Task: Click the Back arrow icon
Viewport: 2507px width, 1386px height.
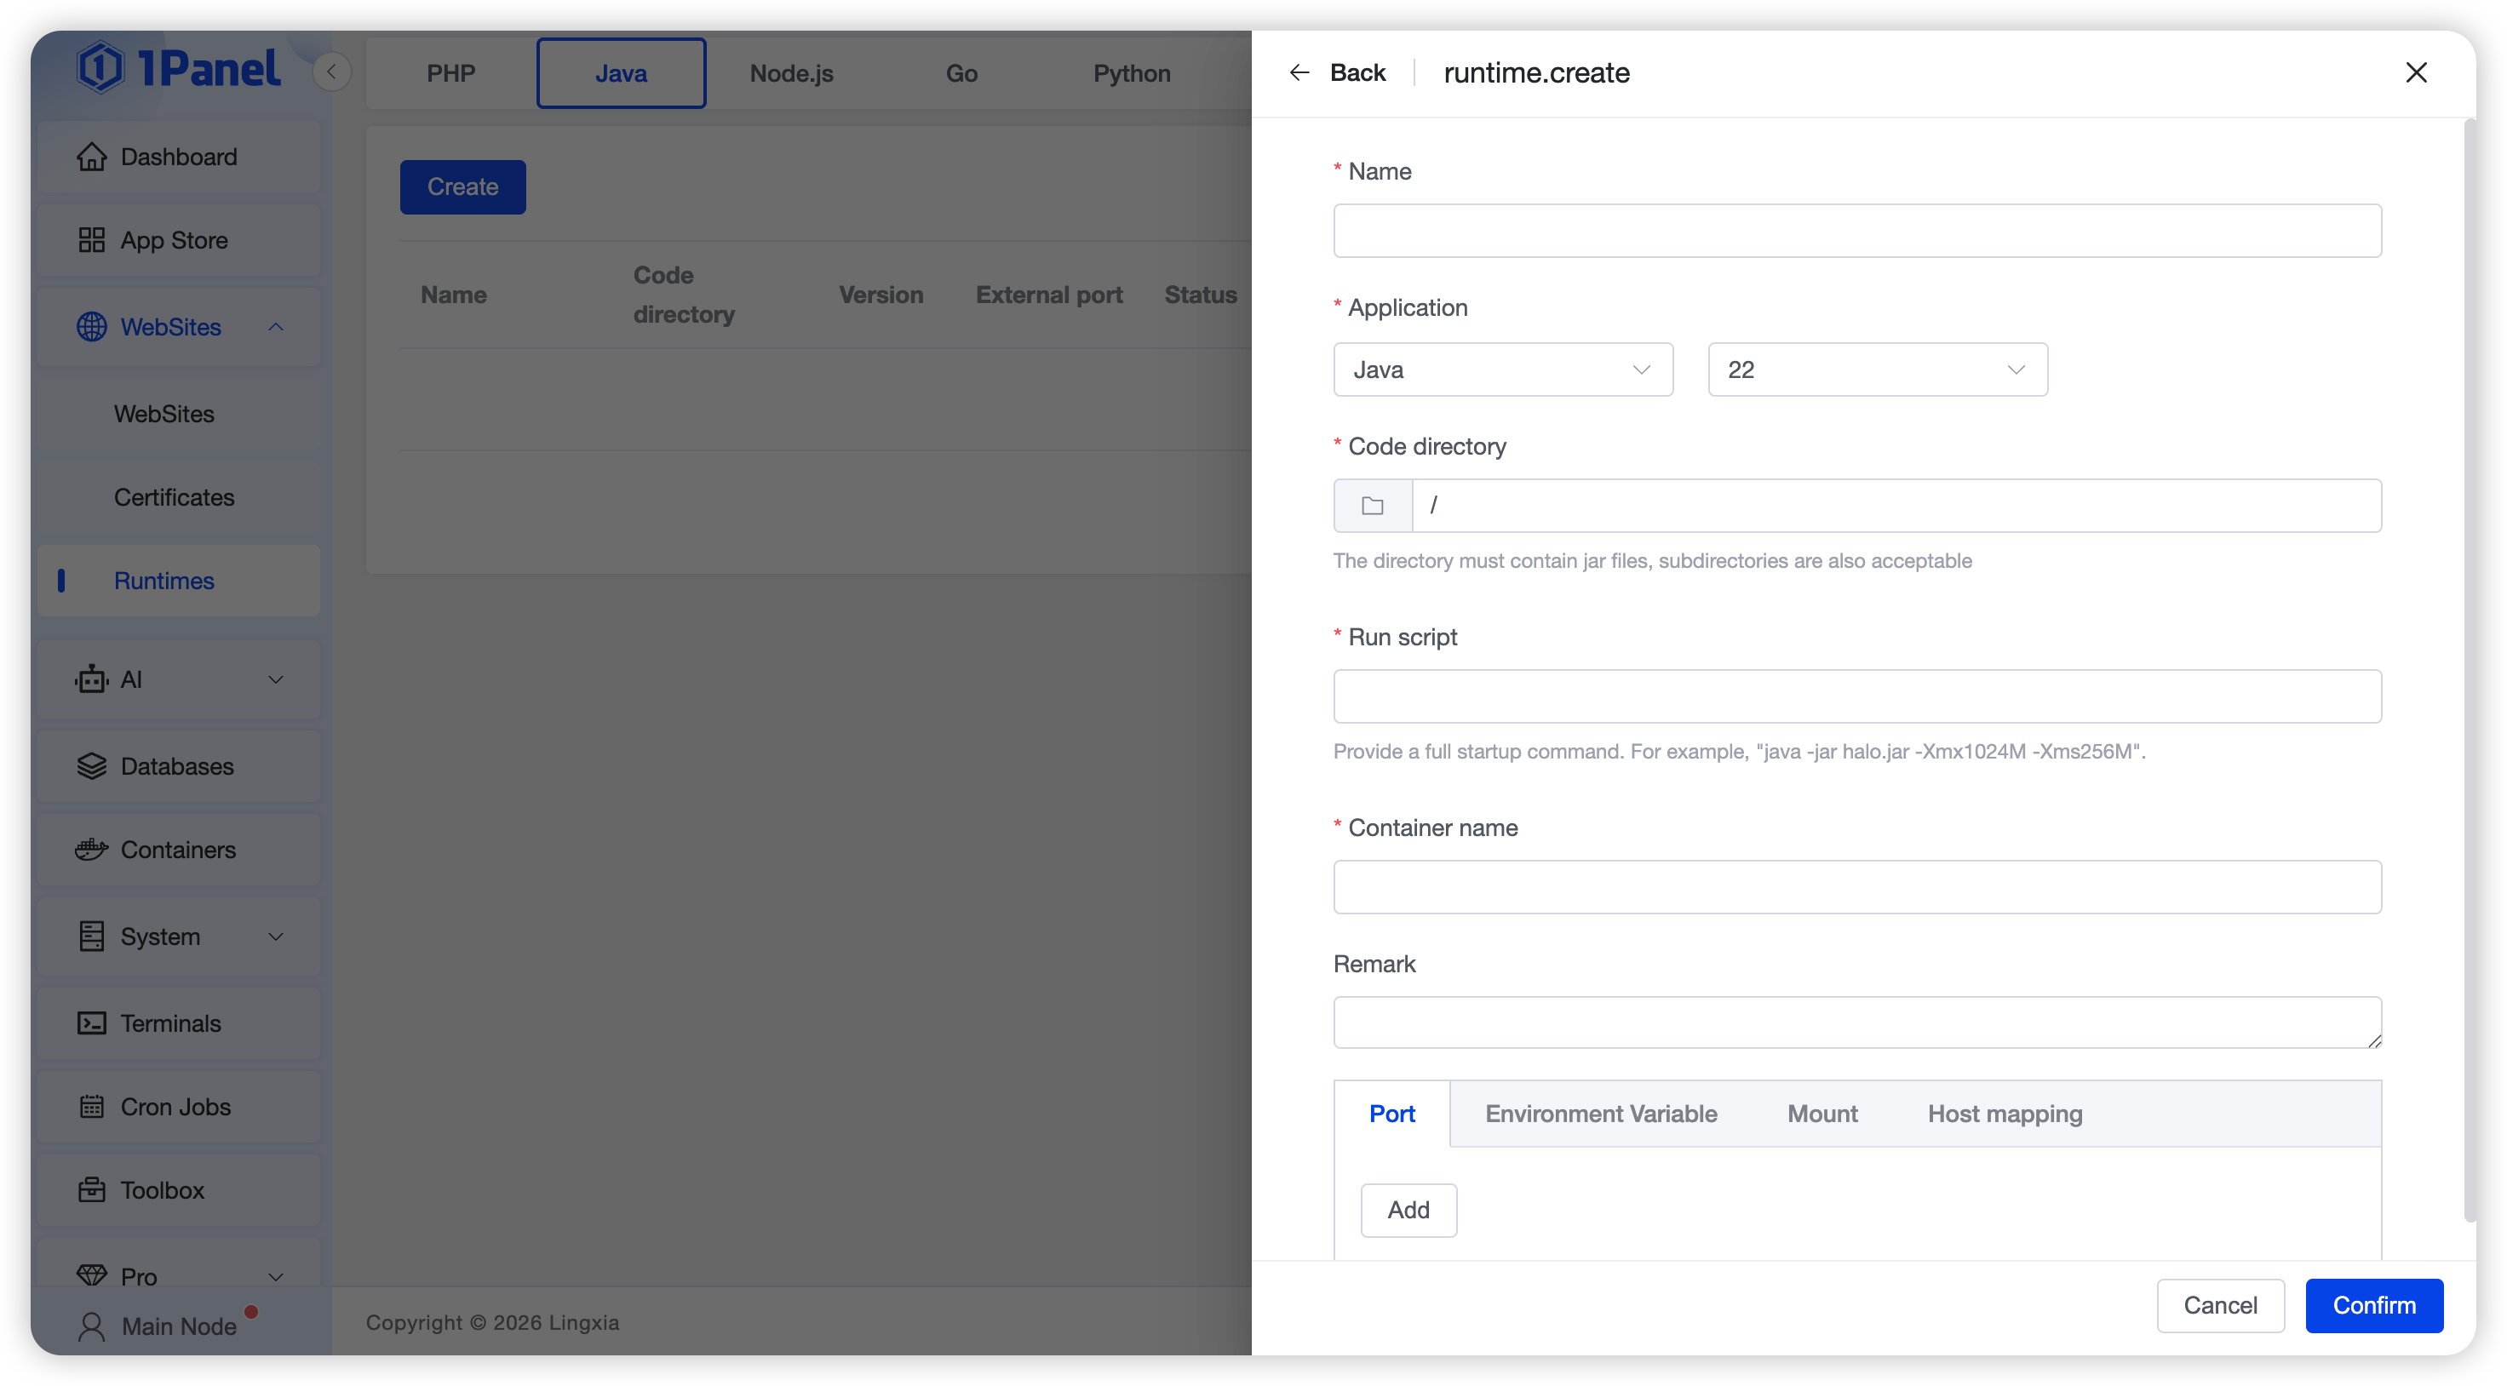Action: click(1299, 73)
